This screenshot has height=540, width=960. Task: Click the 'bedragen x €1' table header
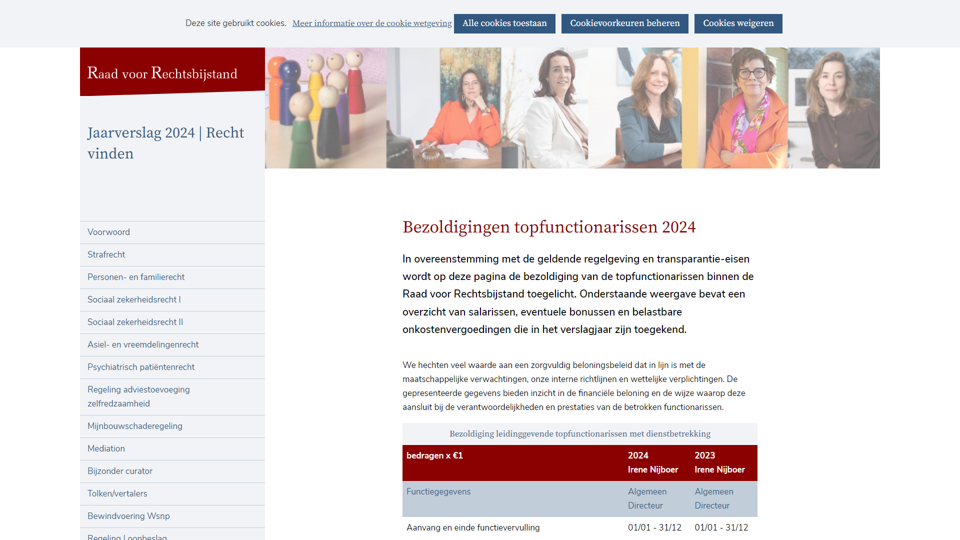(434, 455)
